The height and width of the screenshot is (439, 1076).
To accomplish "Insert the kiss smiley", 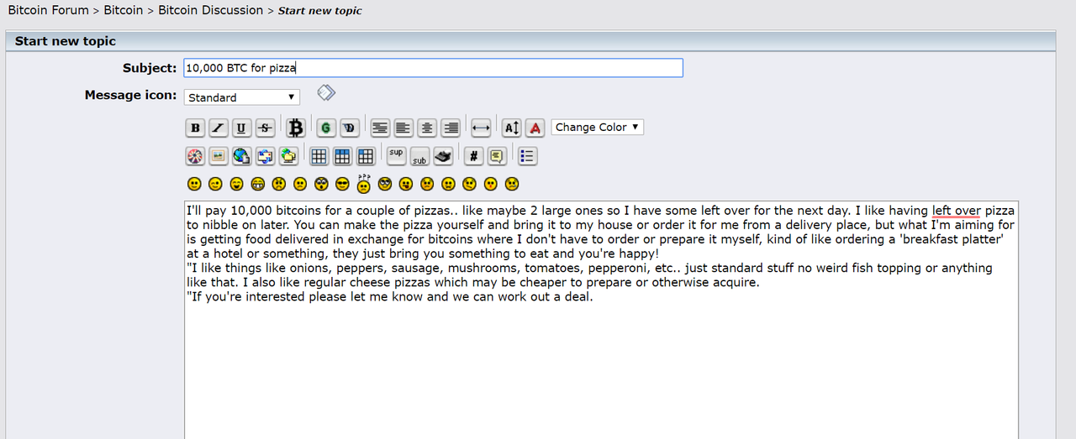I will pos(491,183).
